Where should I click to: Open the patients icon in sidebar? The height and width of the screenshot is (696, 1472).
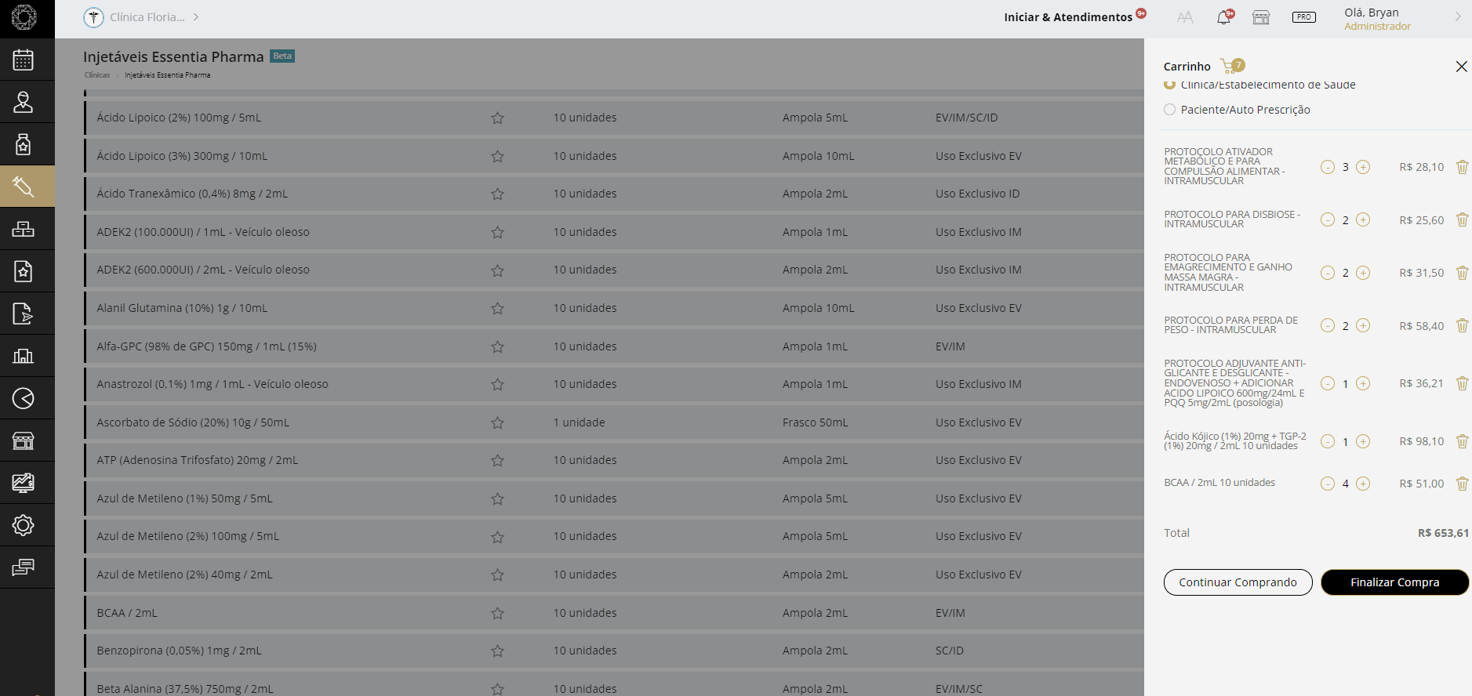coord(24,103)
